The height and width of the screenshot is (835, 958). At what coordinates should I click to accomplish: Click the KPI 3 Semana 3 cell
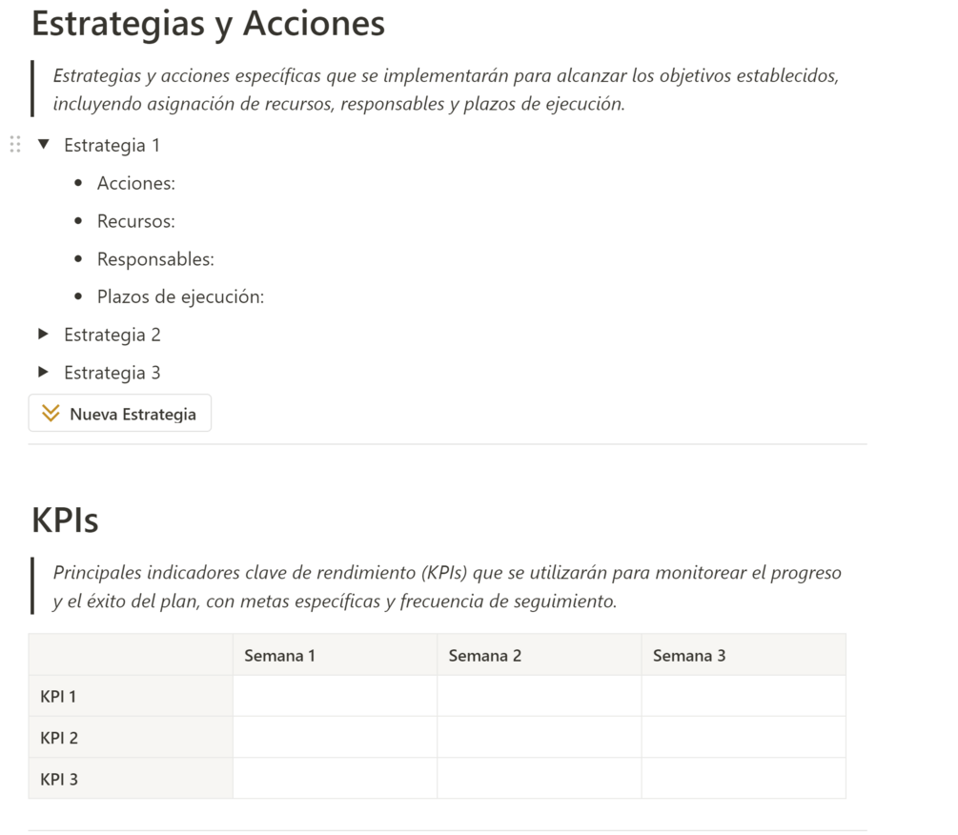click(743, 779)
